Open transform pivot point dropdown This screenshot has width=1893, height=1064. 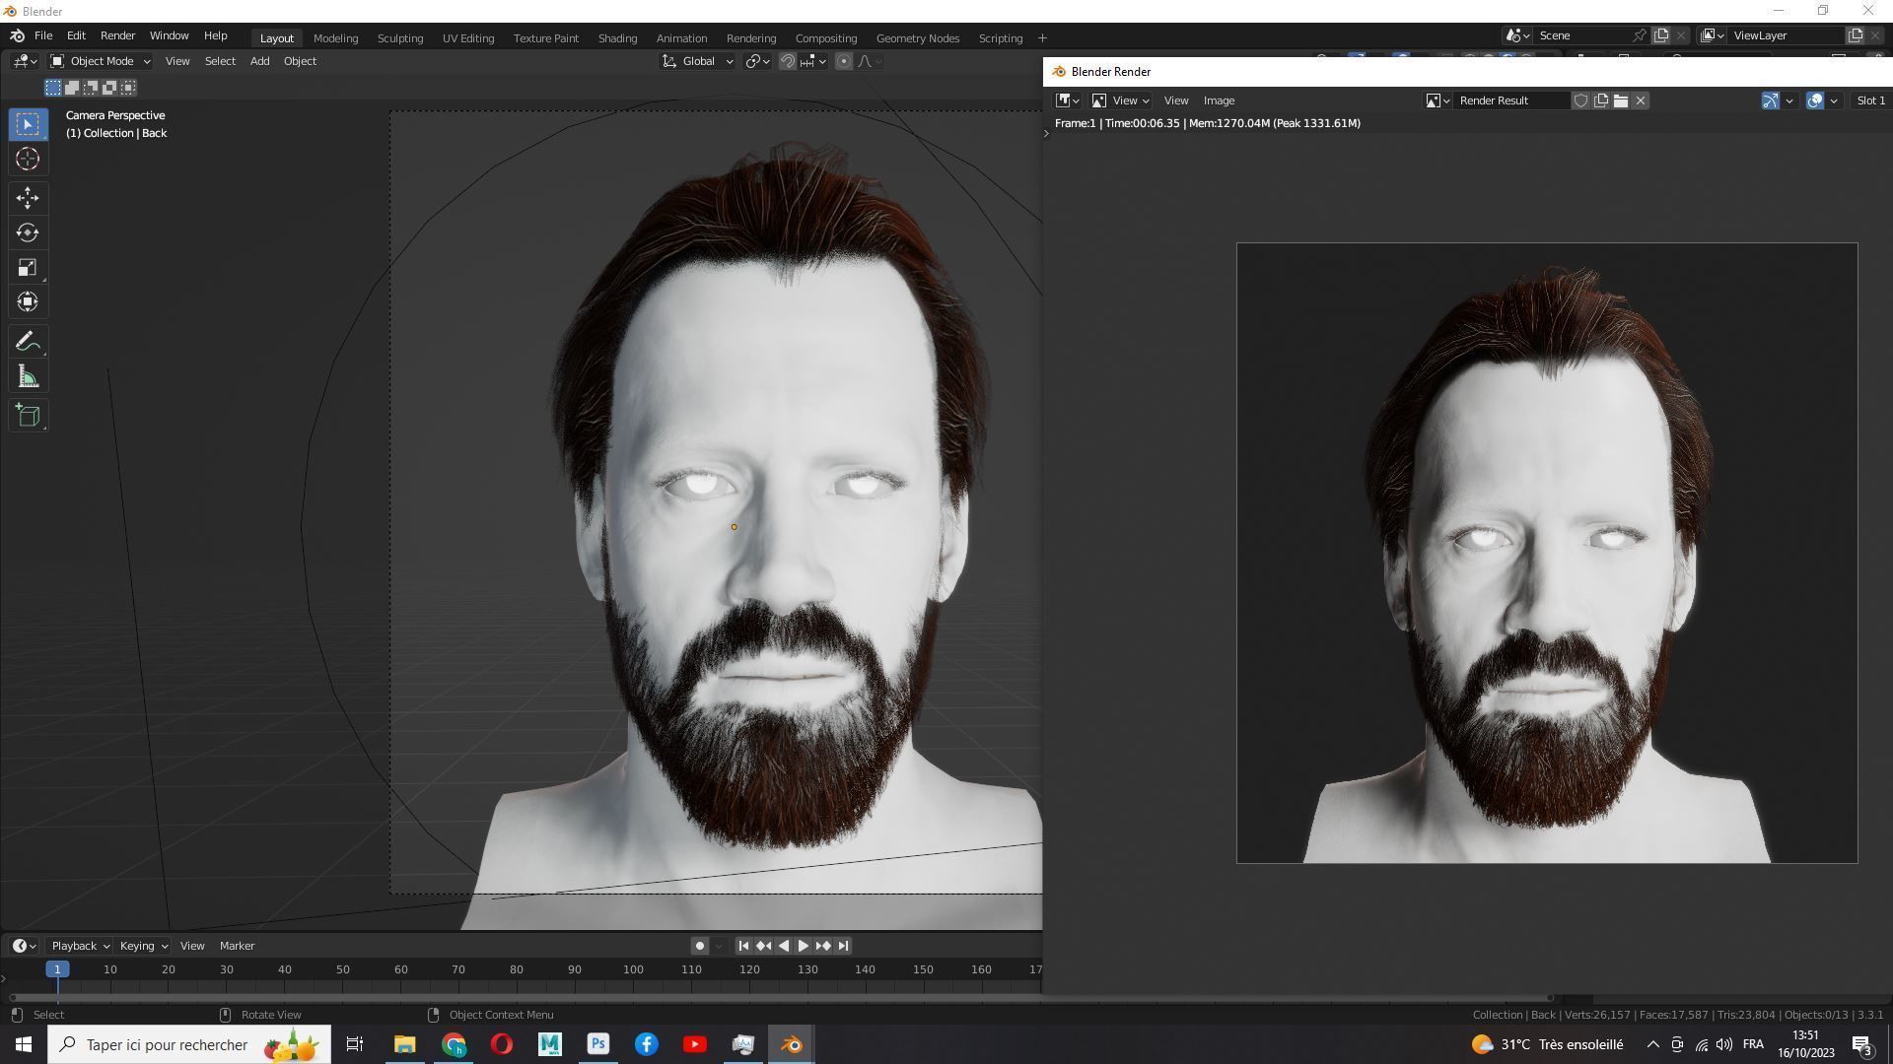click(x=757, y=61)
